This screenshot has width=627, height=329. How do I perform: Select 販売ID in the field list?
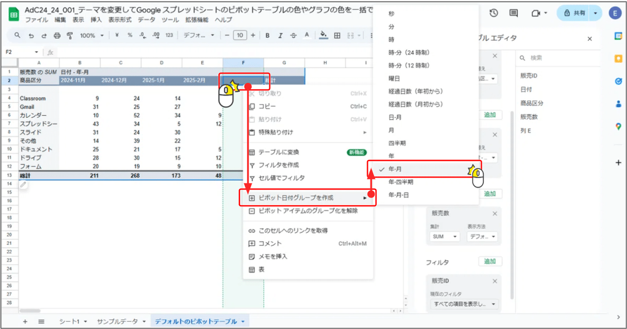[529, 76]
